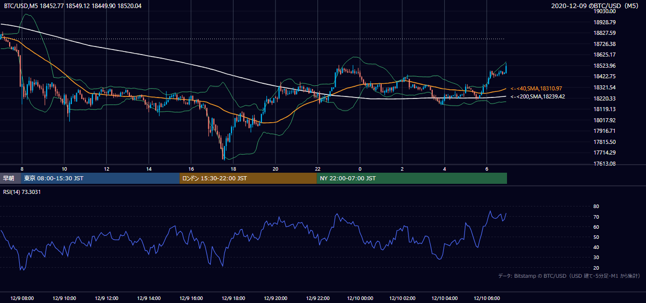The width and height of the screenshot is (646, 303).
Task: Click the 200 SMA 18239.42 label
Action: click(538, 96)
